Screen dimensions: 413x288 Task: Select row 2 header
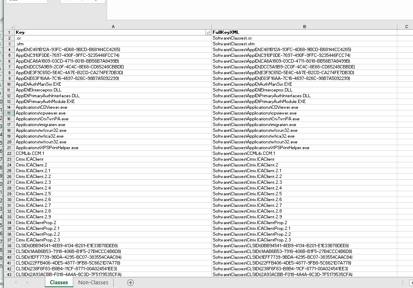(9, 38)
